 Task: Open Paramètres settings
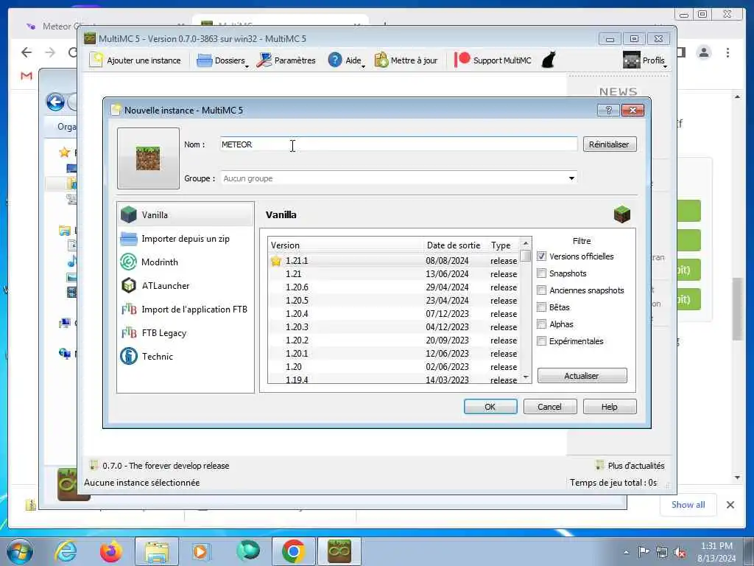point(286,60)
